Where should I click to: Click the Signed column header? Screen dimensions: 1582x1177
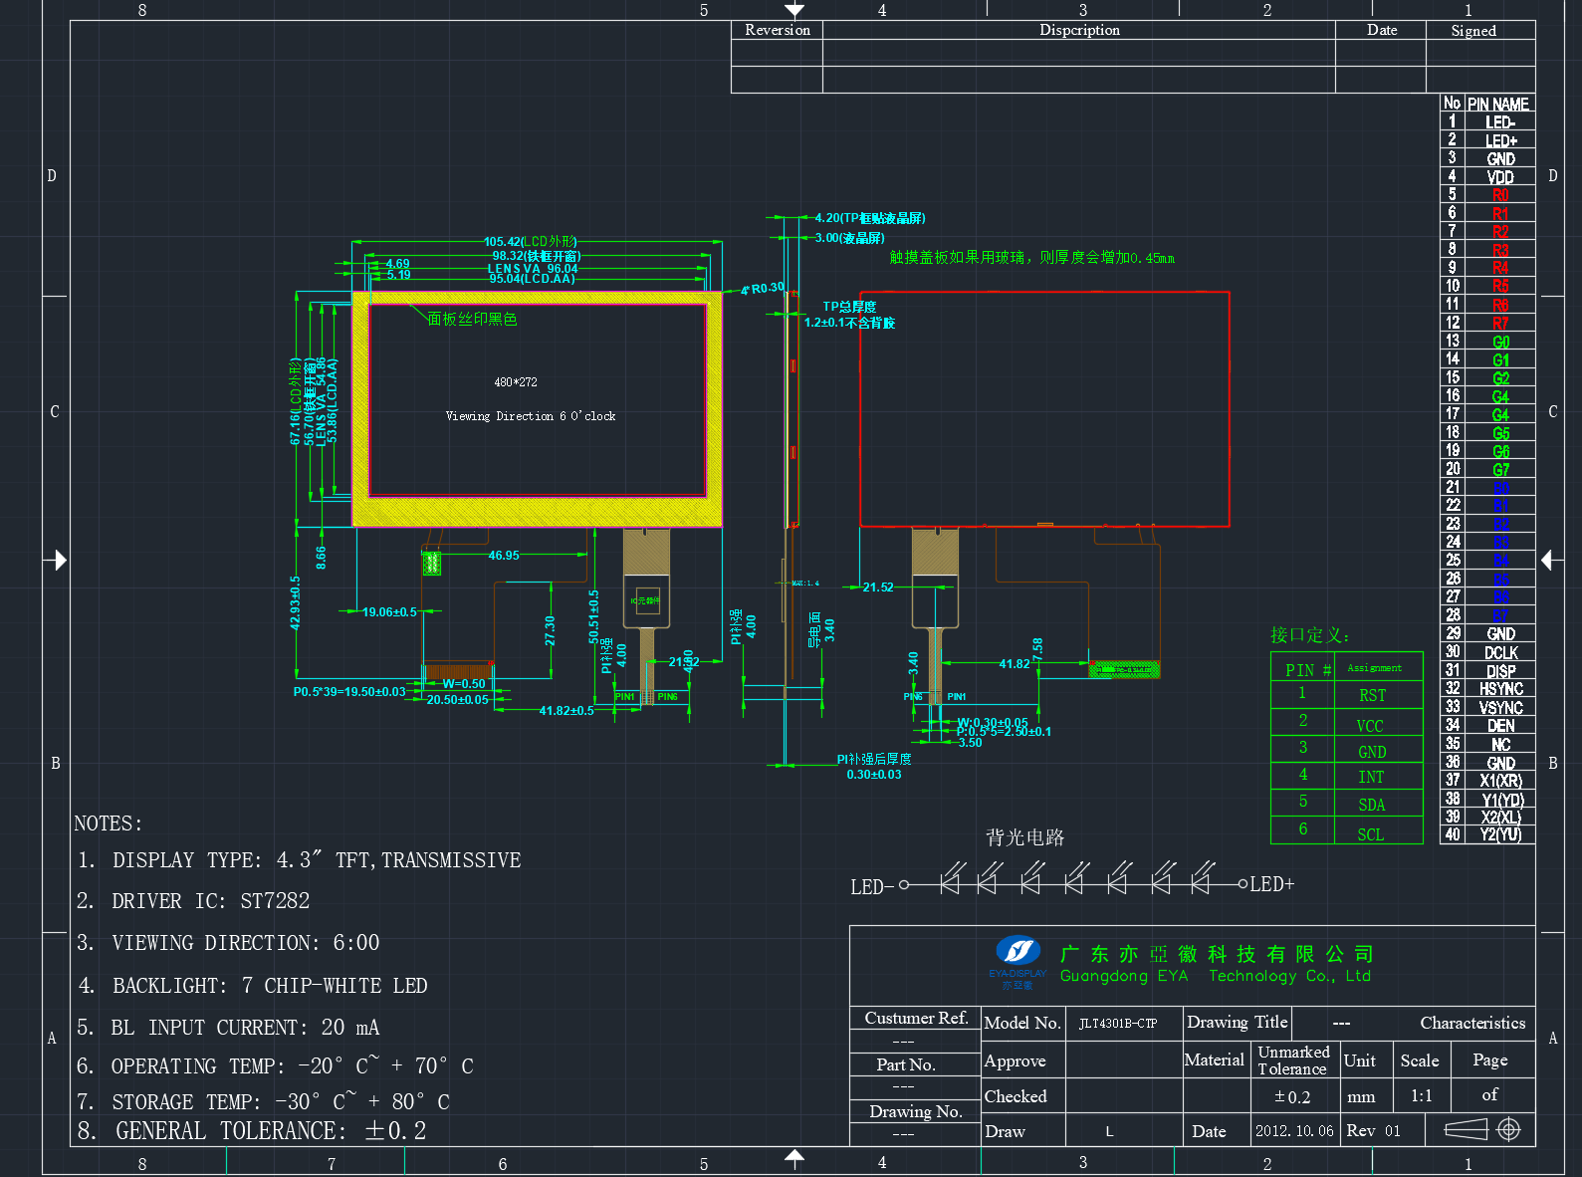[x=1473, y=31]
